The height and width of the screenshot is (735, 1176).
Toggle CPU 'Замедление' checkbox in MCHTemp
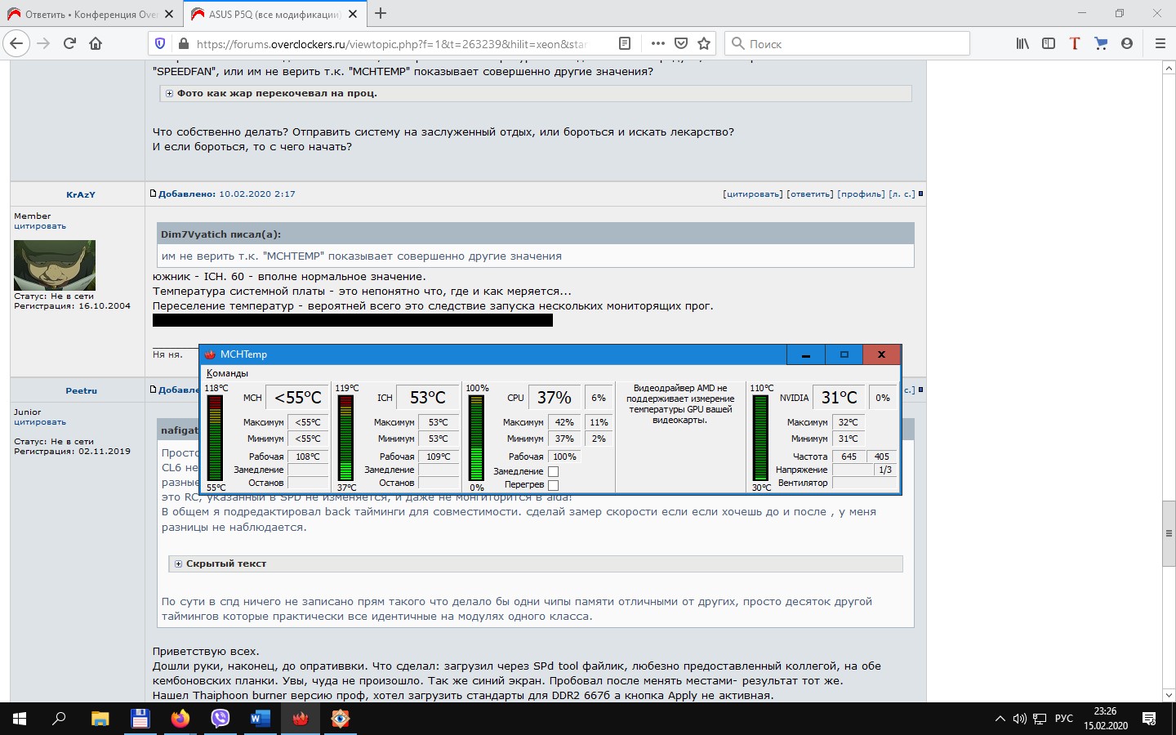coord(553,471)
